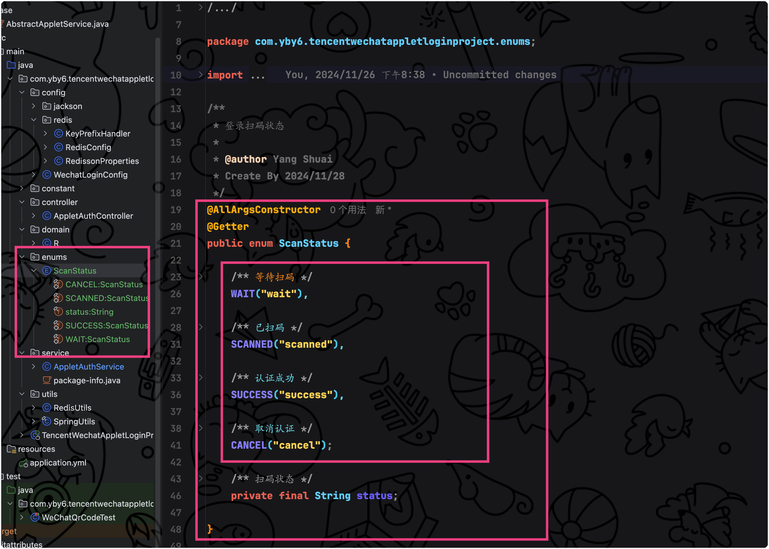769x549 pixels.
Task: Unfold the collapsed header comment on line 1
Action: point(201,7)
